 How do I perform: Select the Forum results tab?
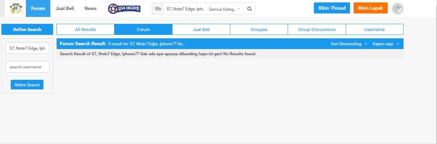143,29
